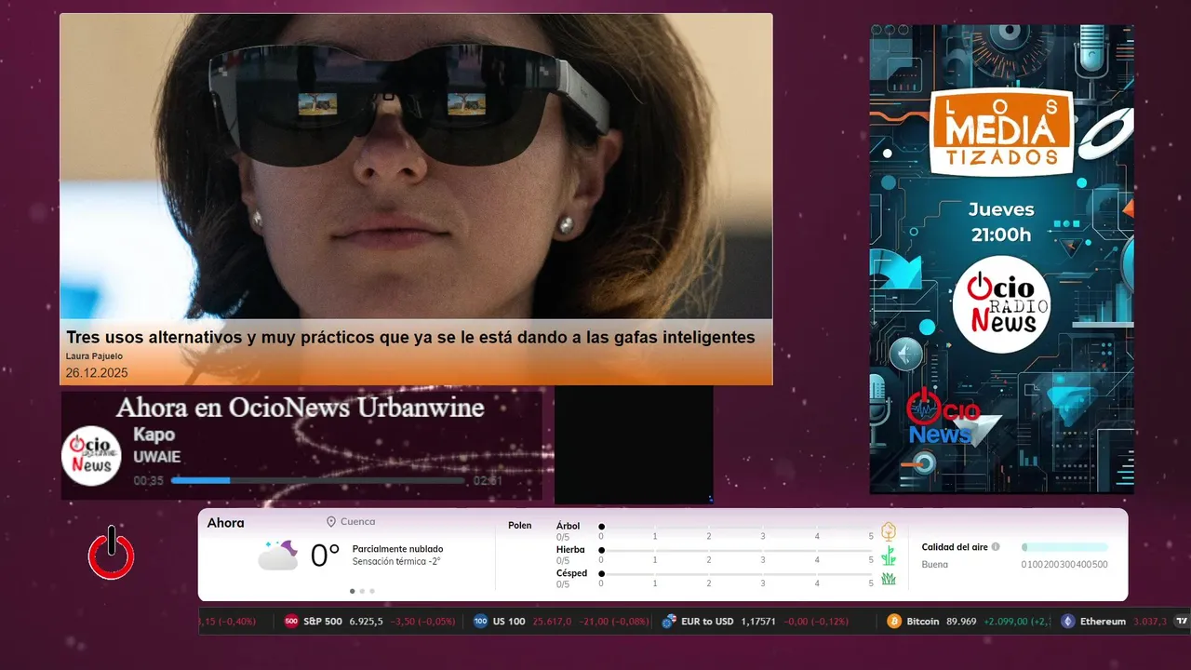Click the S&P 500 ticker badge icon

[x=291, y=621]
